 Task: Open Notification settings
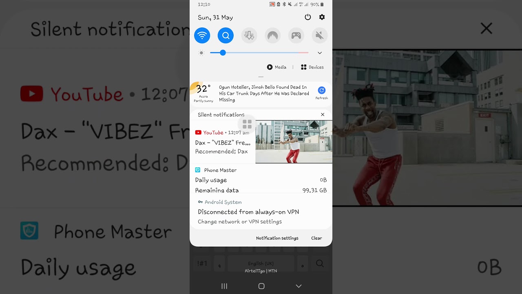click(x=277, y=238)
